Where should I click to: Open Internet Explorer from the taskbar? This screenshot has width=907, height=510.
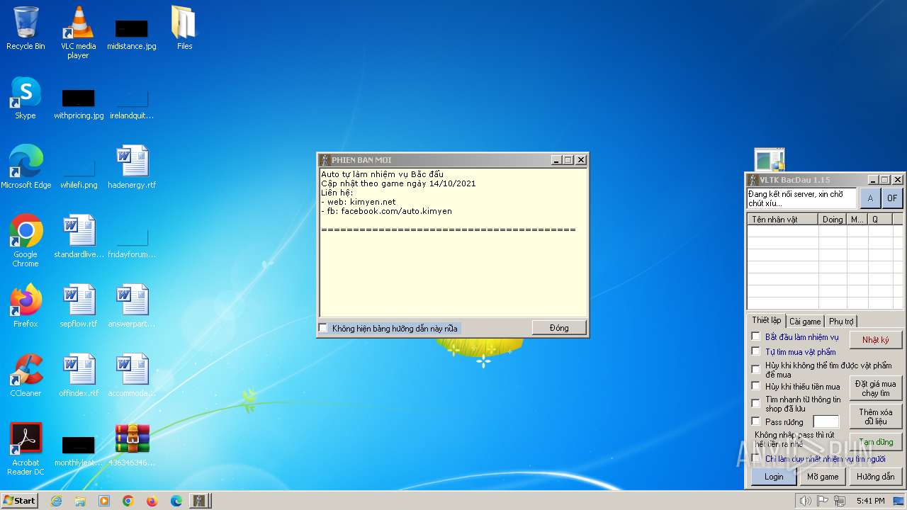[x=56, y=501]
